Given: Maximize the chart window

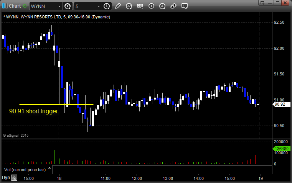Looking at the screenshot, I should 277,3.
